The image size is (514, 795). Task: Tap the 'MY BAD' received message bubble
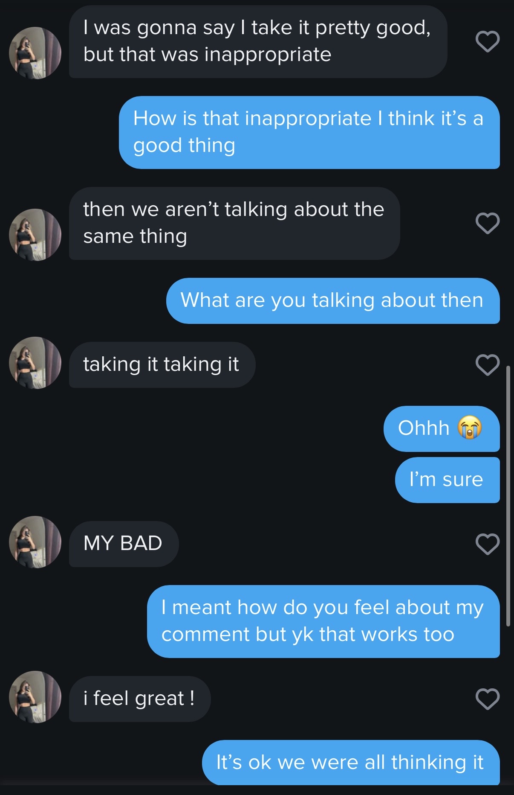(x=124, y=544)
